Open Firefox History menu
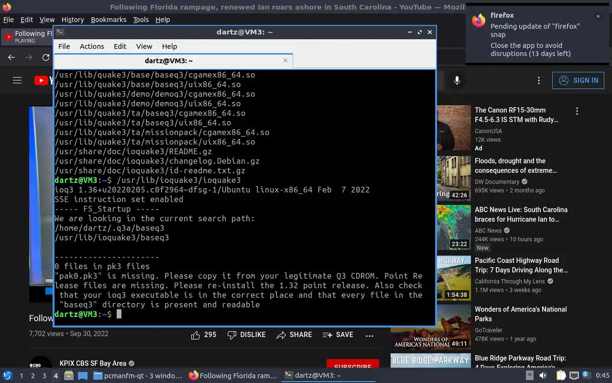This screenshot has height=383, width=612. [x=73, y=20]
